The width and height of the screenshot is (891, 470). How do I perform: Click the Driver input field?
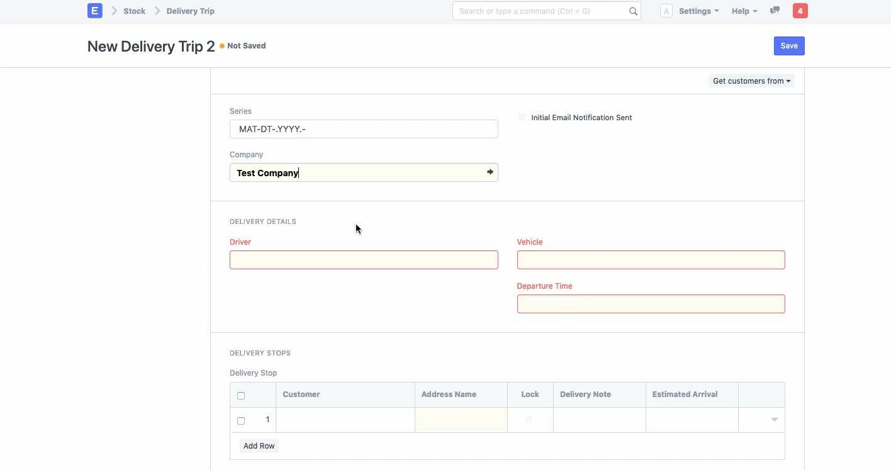364,260
